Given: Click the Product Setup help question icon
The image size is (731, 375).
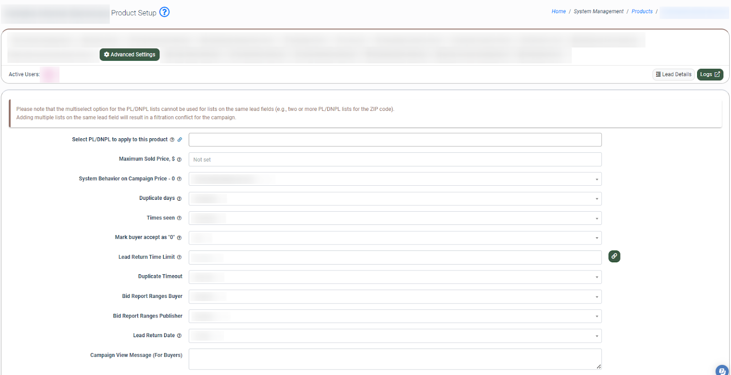Looking at the screenshot, I should (x=164, y=12).
